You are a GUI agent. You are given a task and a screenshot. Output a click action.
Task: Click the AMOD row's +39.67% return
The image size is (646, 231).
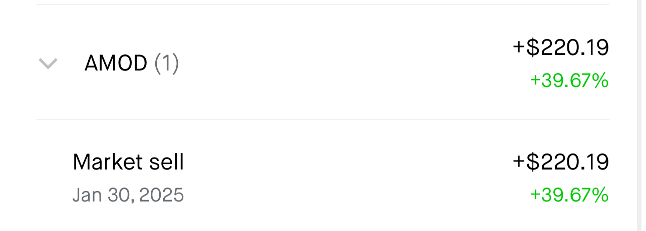point(569,80)
